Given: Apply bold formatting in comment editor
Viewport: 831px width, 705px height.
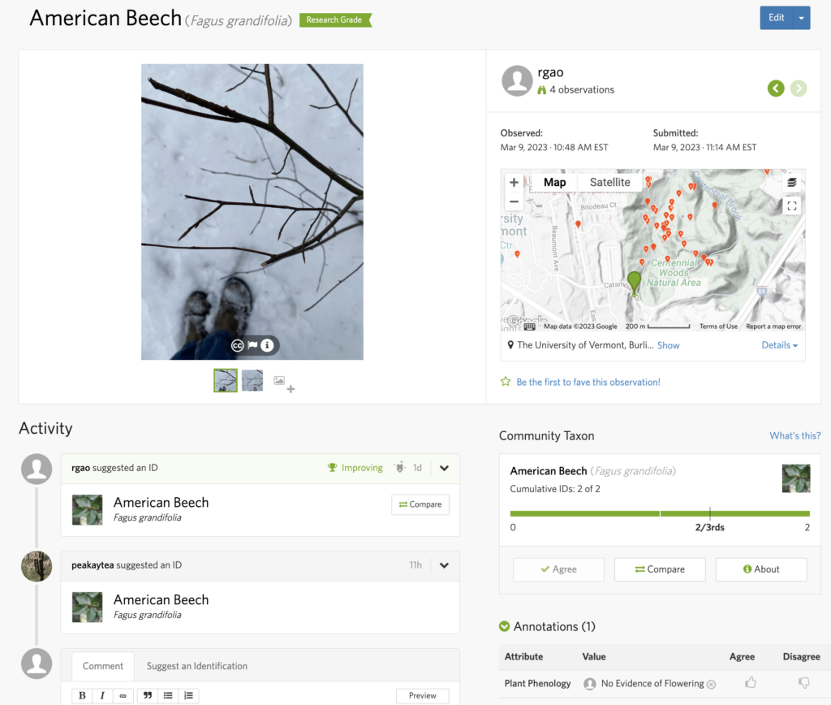Looking at the screenshot, I should pyautogui.click(x=82, y=695).
